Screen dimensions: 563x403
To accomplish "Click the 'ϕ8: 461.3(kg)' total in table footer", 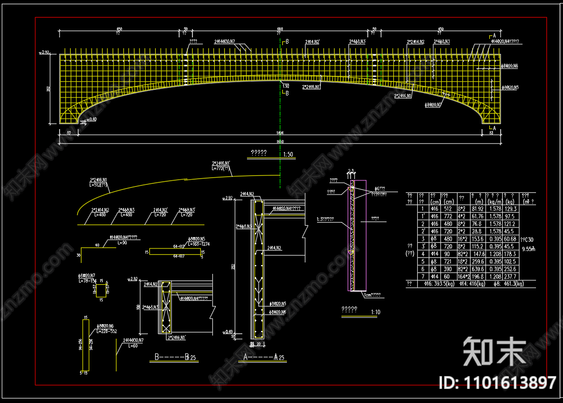I will [509, 284].
